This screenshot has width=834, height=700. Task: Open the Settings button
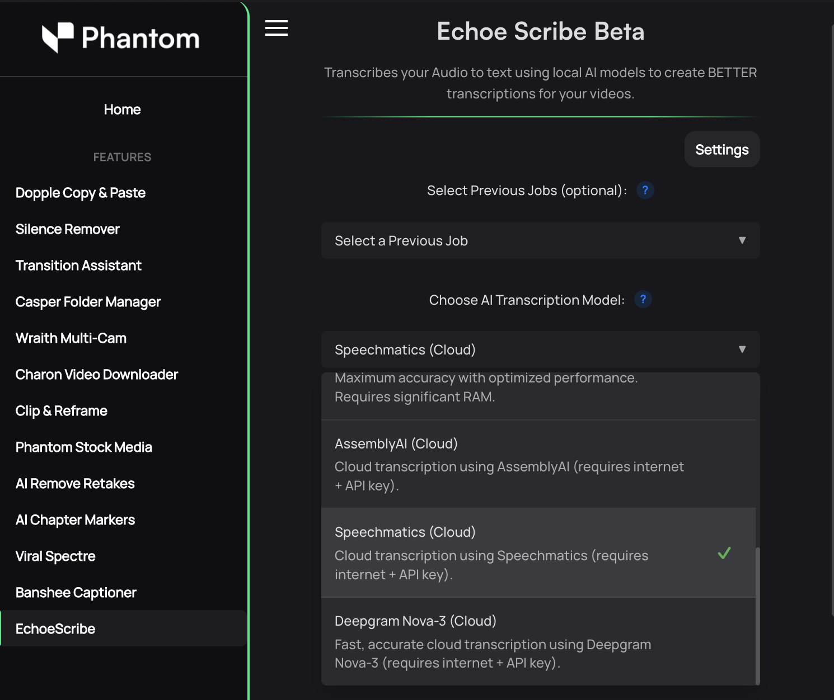click(x=721, y=150)
